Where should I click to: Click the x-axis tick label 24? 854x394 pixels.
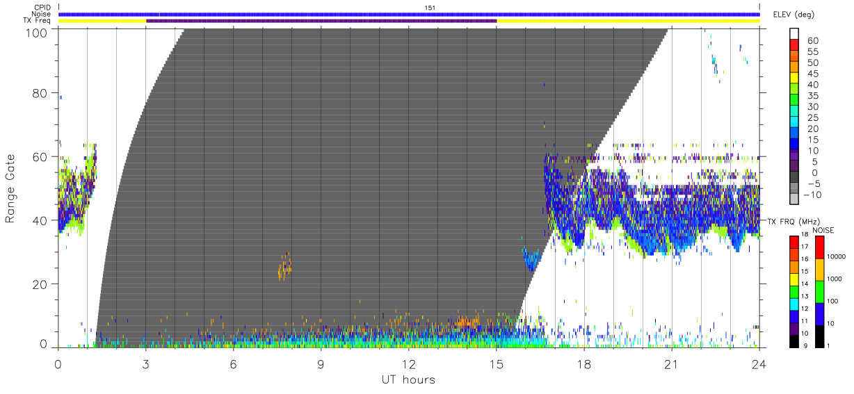[x=759, y=363]
